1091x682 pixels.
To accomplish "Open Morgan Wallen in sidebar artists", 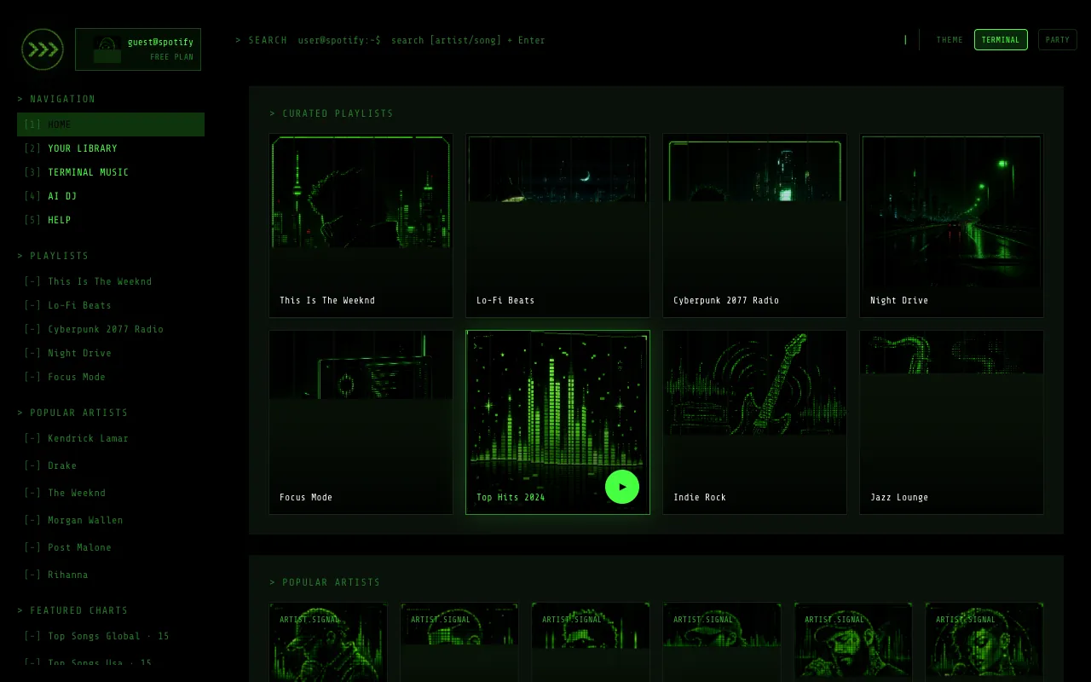I will tap(111, 520).
